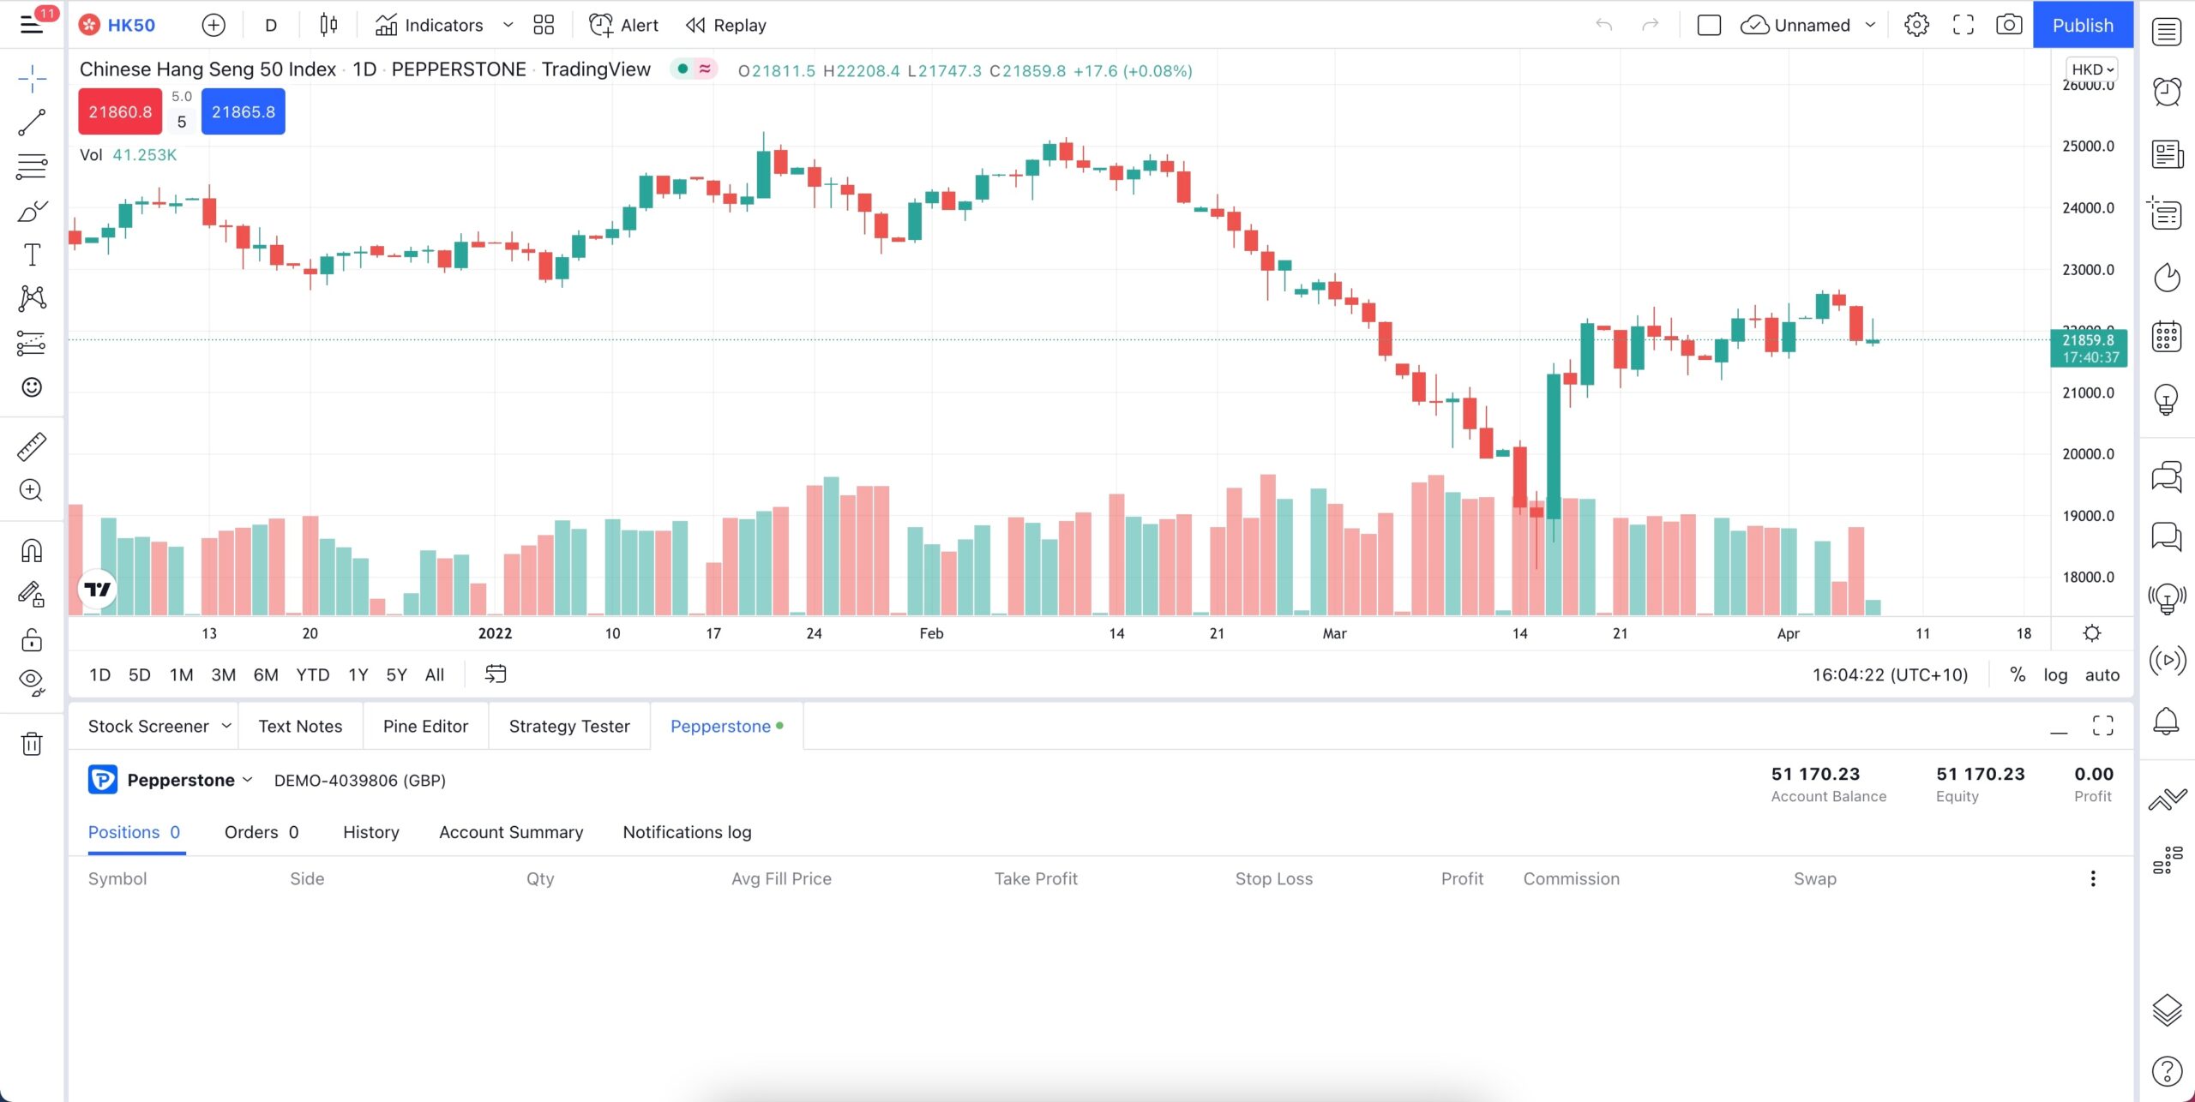The image size is (2195, 1102).
Task: Open the Account Summary tab
Action: click(511, 832)
